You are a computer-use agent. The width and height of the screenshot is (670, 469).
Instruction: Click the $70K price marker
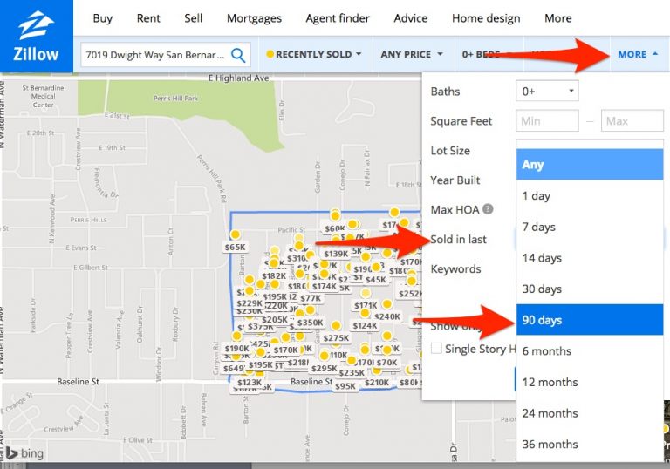pyautogui.click(x=386, y=363)
